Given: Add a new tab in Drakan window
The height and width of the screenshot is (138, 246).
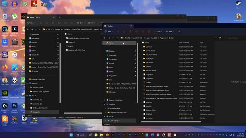Looking at the screenshot, I should 137,26.
